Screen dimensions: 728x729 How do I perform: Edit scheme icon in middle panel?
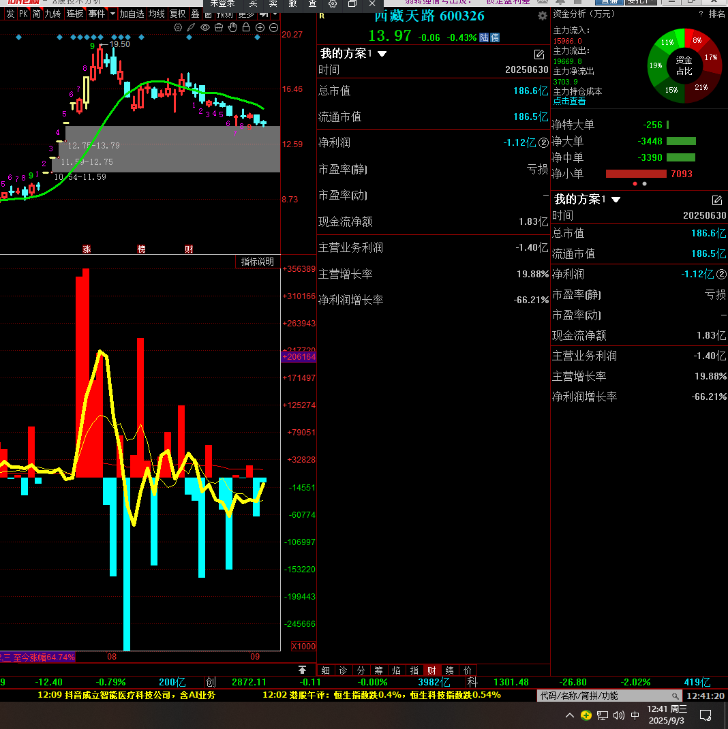click(x=539, y=55)
